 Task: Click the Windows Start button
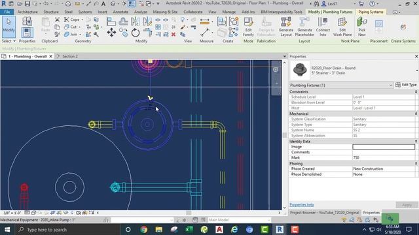7,229
